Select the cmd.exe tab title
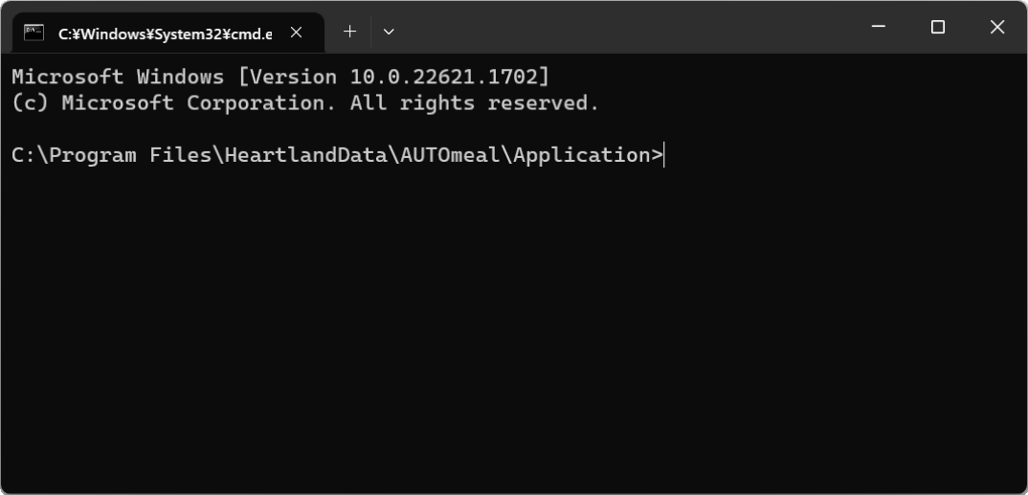The height and width of the screenshot is (495, 1028). click(x=165, y=34)
